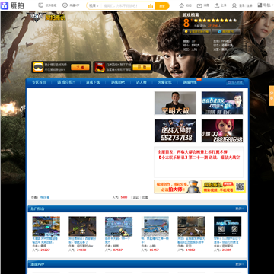Expand the 游戏介绍 menu in blue navbar

tap(66, 82)
